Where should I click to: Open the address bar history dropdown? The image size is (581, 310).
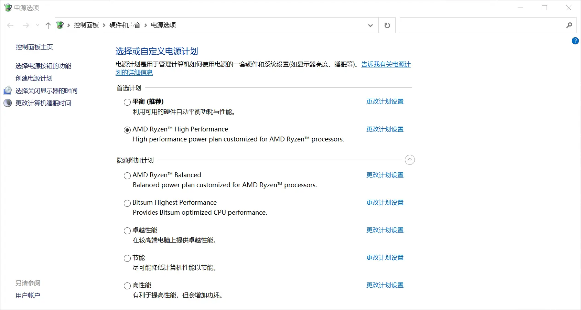tap(370, 25)
